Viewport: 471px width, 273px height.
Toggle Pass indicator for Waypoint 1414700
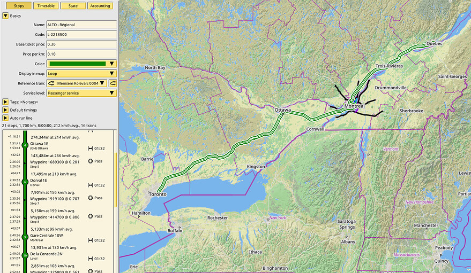pos(91,216)
